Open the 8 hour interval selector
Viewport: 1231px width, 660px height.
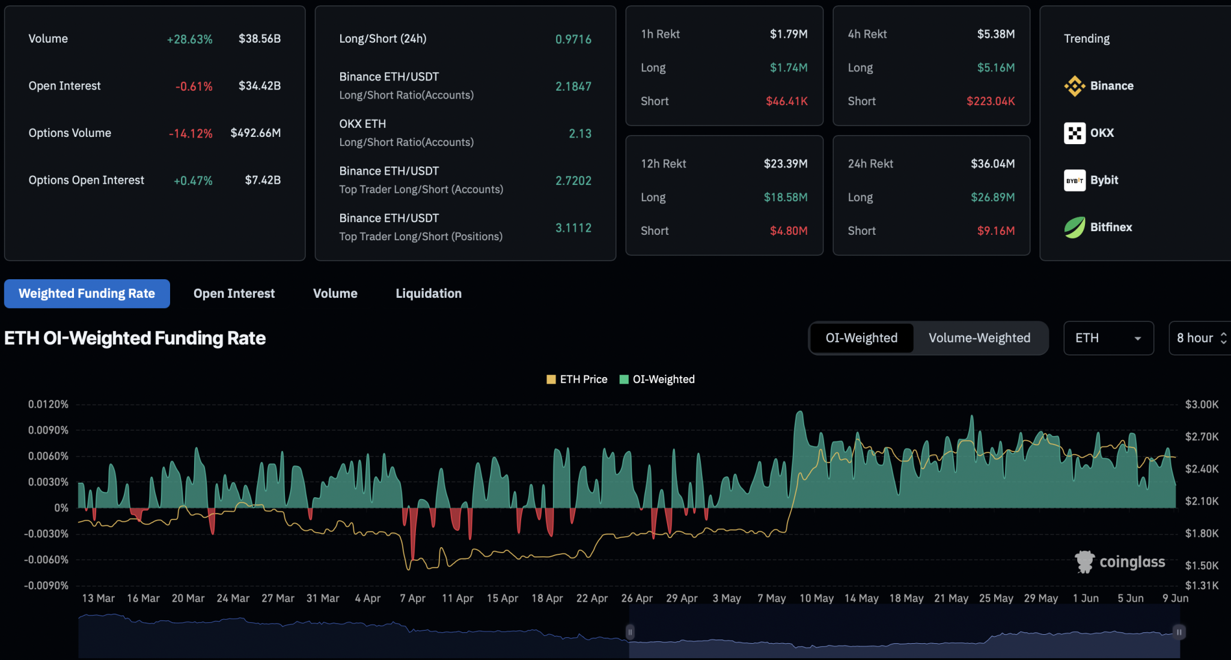pyautogui.click(x=1201, y=338)
